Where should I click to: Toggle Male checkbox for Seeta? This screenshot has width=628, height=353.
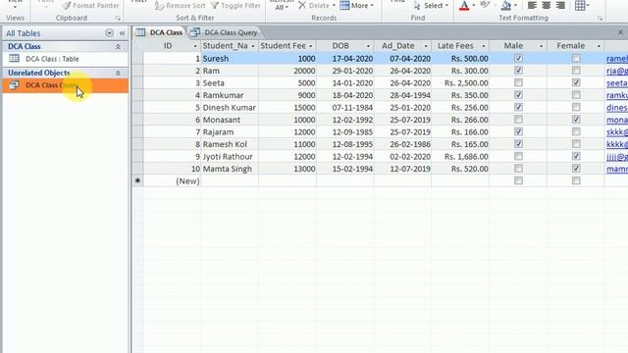(x=518, y=82)
